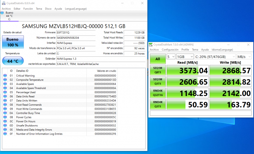Click the CrystalDiskMark title bar app icon
Image resolution: width=254 pixels, height=154 pixels.
pyautogui.click(x=151, y=45)
